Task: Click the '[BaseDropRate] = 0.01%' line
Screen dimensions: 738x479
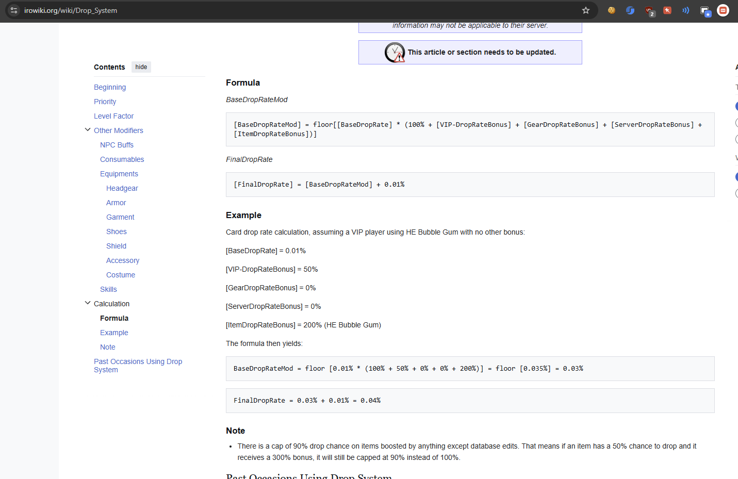Action: (266, 251)
